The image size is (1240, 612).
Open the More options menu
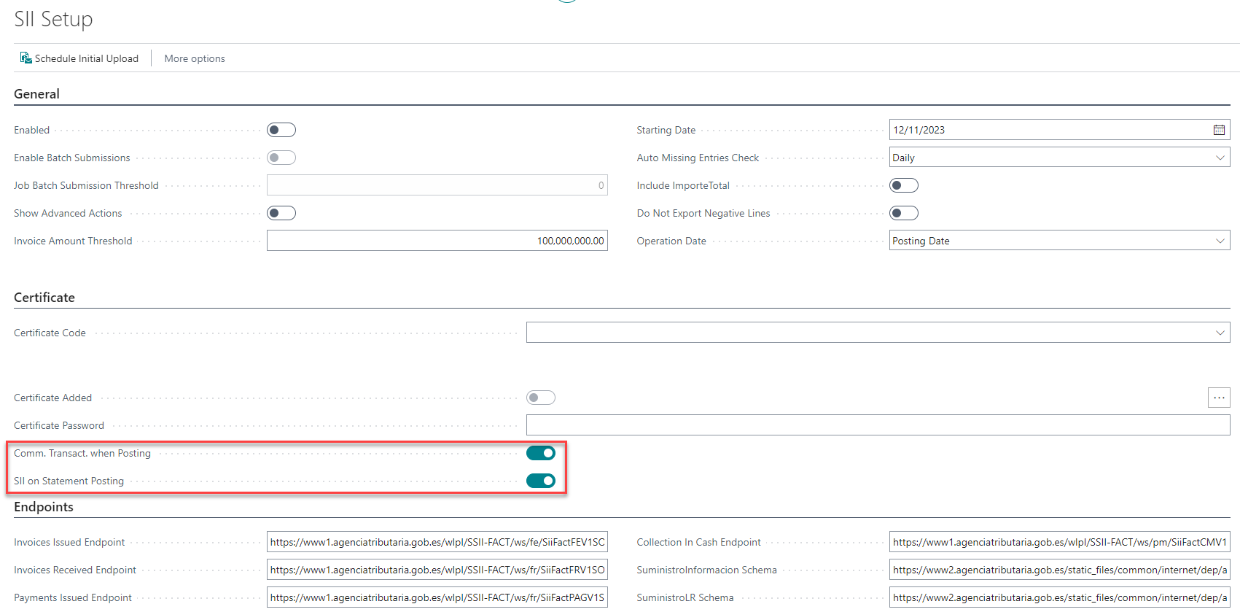click(195, 58)
